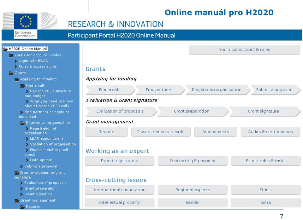Click arrow icon beside Registration of organisation
This screenshot has width=303, height=220.
coord(27,129)
